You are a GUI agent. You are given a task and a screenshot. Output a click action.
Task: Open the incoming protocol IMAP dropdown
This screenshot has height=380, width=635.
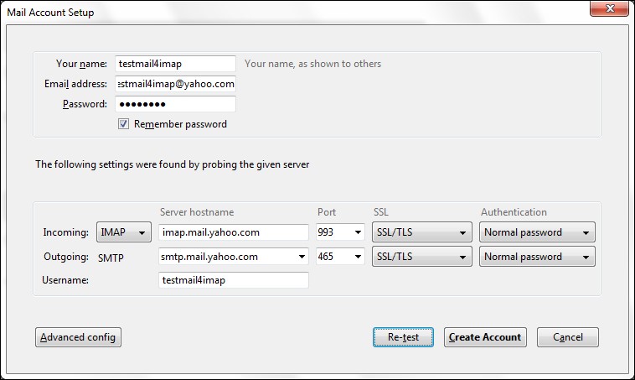pos(123,232)
